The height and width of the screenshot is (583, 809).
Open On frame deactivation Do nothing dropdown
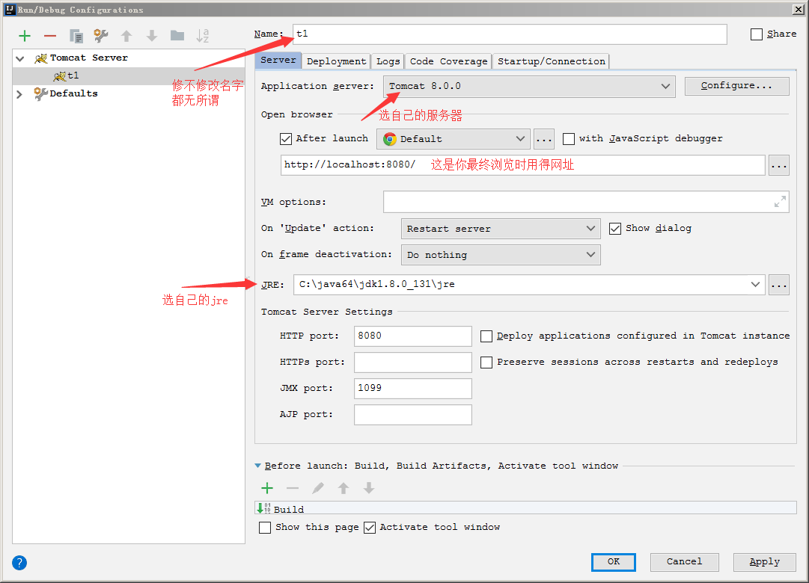[x=501, y=255]
